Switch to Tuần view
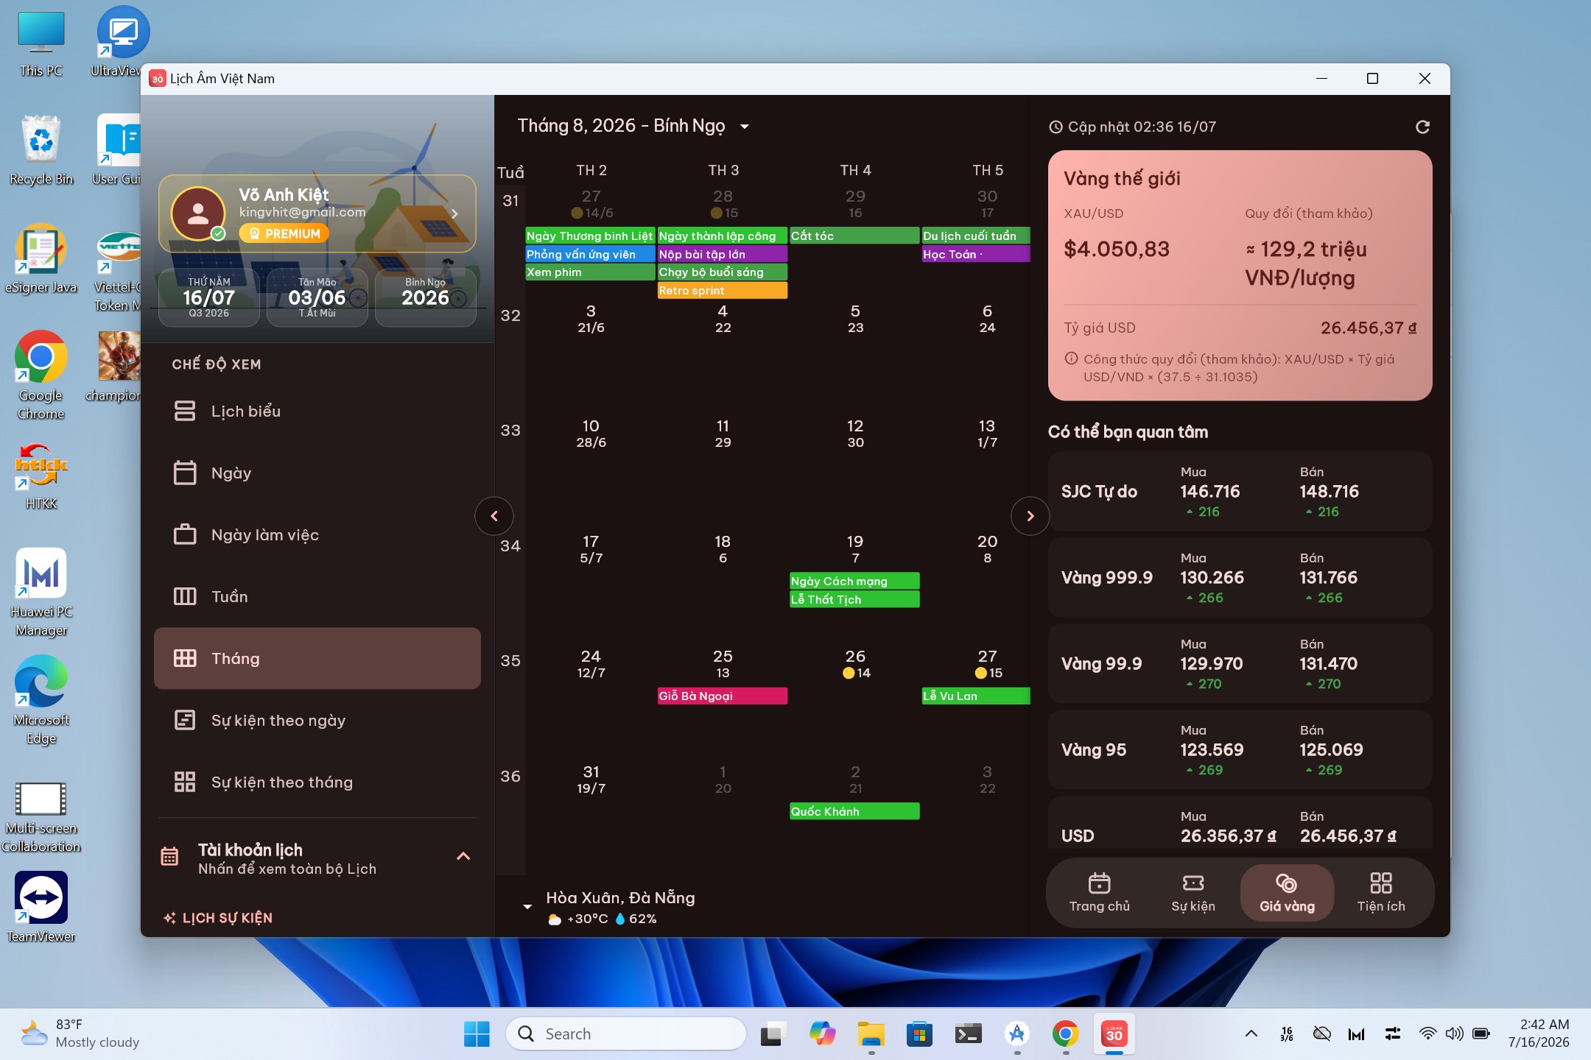1591x1060 pixels. [x=317, y=596]
